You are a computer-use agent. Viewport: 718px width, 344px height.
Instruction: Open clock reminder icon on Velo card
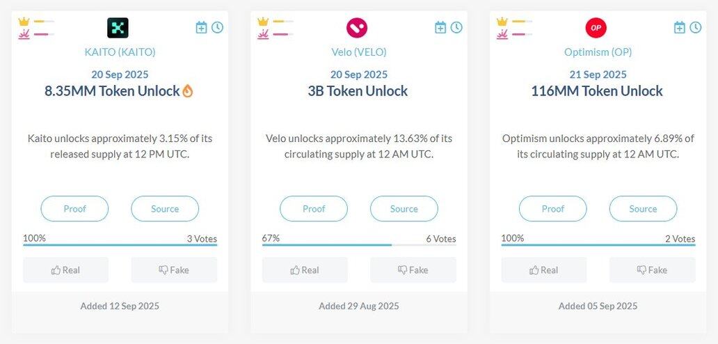(456, 27)
